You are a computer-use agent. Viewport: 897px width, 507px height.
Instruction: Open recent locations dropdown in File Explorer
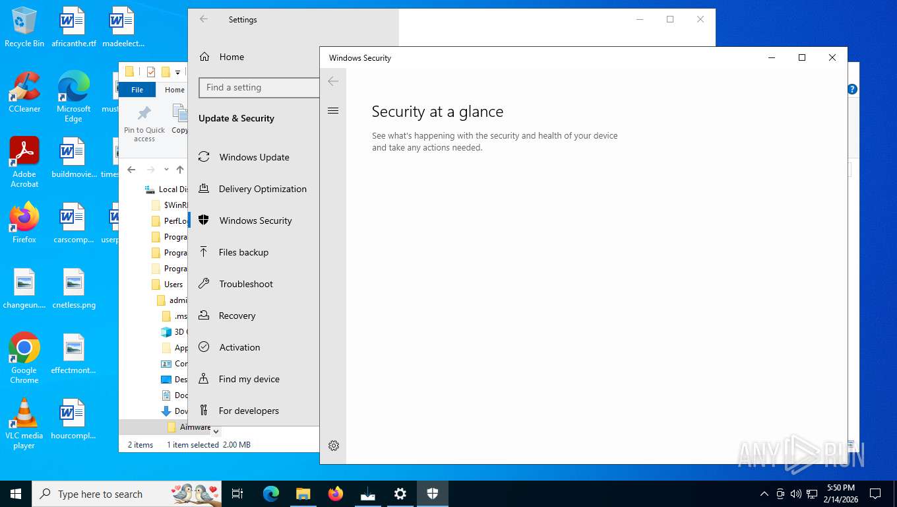pos(166,170)
